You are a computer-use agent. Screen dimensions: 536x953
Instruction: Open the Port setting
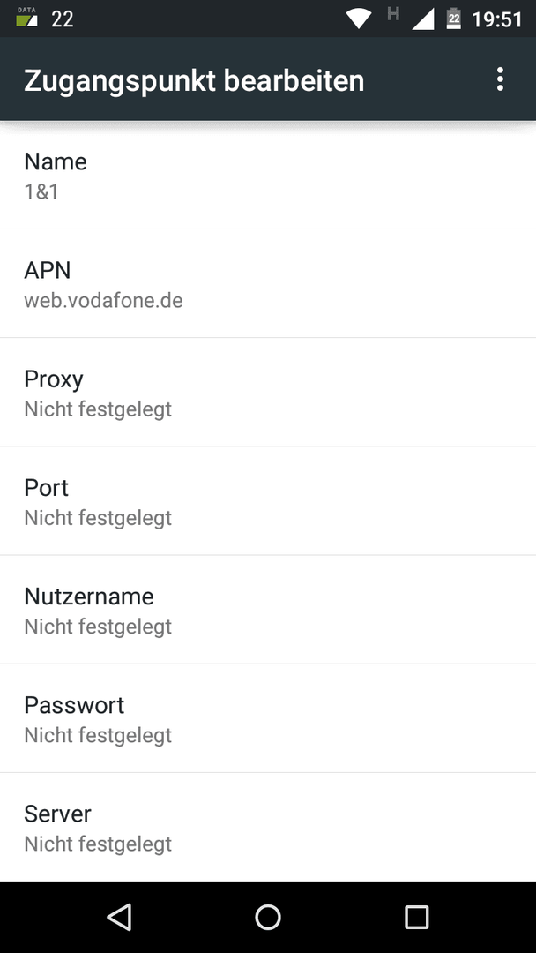(268, 501)
